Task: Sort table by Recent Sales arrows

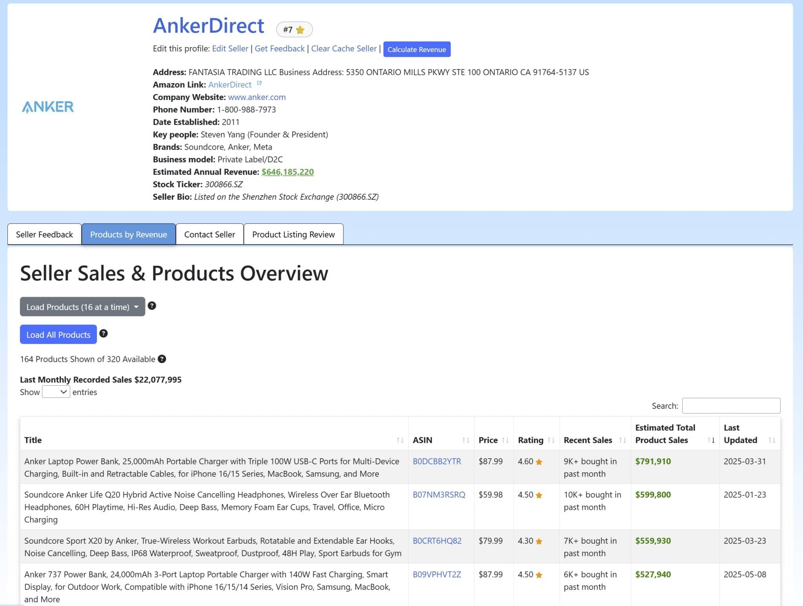Action: (x=622, y=440)
